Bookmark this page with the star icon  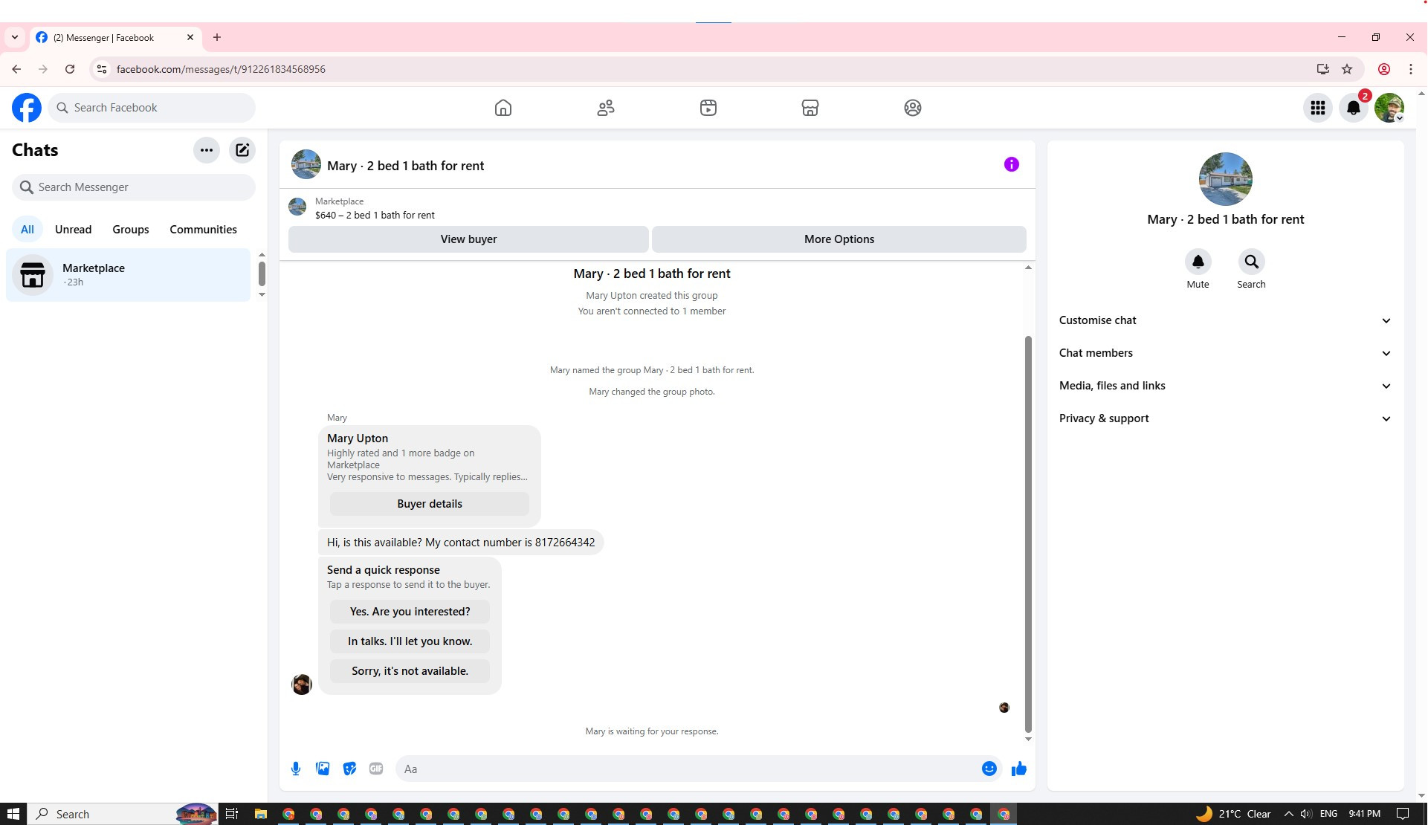1347,69
